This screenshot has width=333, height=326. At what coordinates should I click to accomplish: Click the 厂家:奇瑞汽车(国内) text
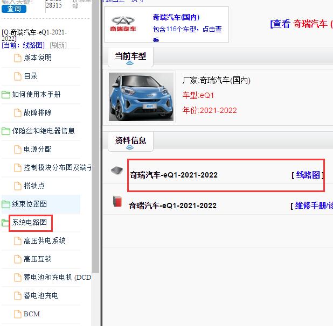217,80
